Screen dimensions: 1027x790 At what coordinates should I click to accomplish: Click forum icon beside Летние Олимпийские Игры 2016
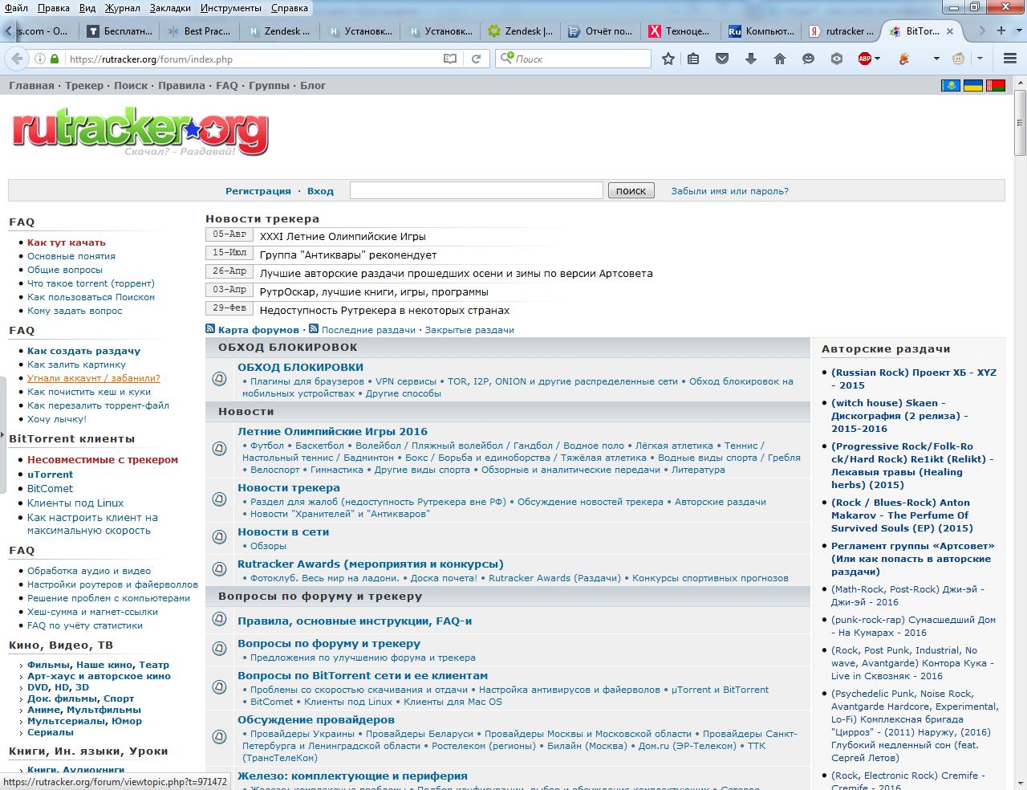pyautogui.click(x=219, y=449)
